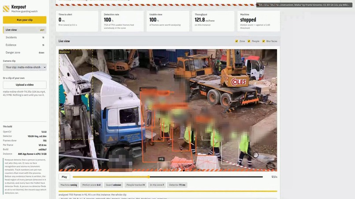Open the Evidence section

[x=25, y=45]
